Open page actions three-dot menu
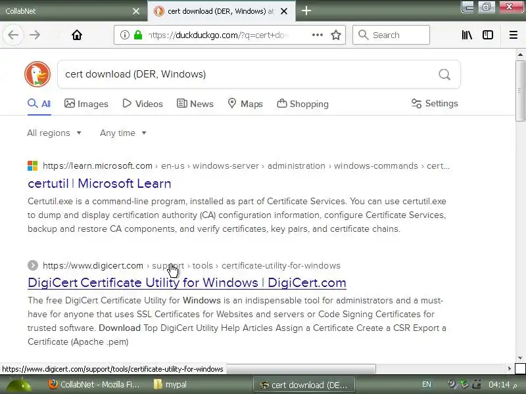The height and width of the screenshot is (394, 526). tap(317, 35)
